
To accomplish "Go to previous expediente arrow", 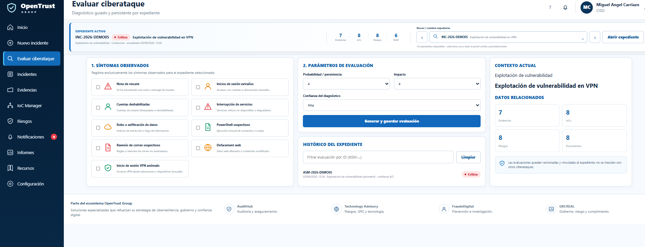I will (422, 37).
